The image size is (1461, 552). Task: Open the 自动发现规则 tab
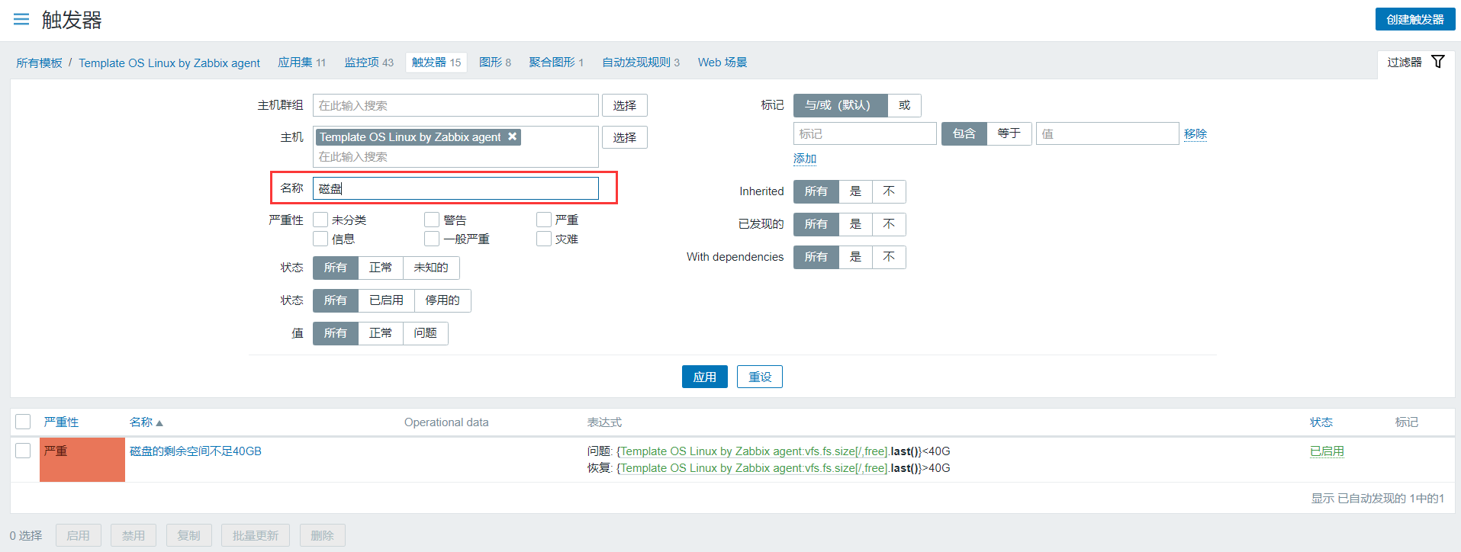click(636, 63)
